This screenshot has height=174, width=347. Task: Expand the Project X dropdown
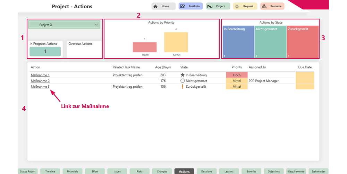point(96,25)
